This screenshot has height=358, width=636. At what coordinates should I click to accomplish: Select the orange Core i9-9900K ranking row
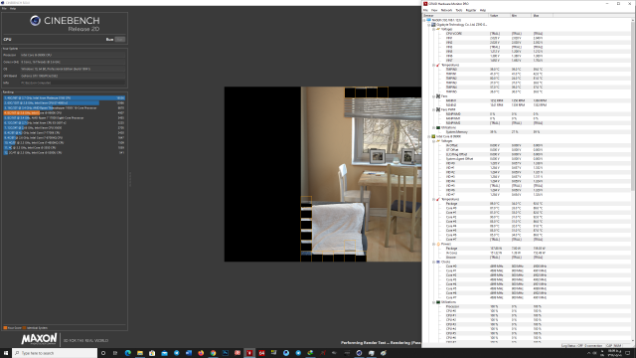click(x=64, y=112)
